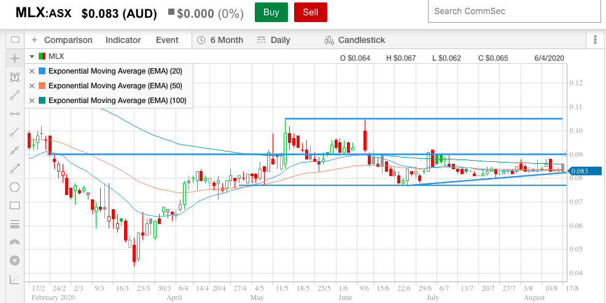Screen dimensions: 606x303
Task: Open the Indicator menu
Action: point(123,40)
